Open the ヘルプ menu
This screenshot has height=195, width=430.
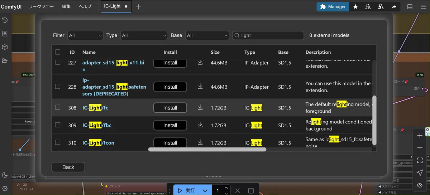tap(85, 7)
